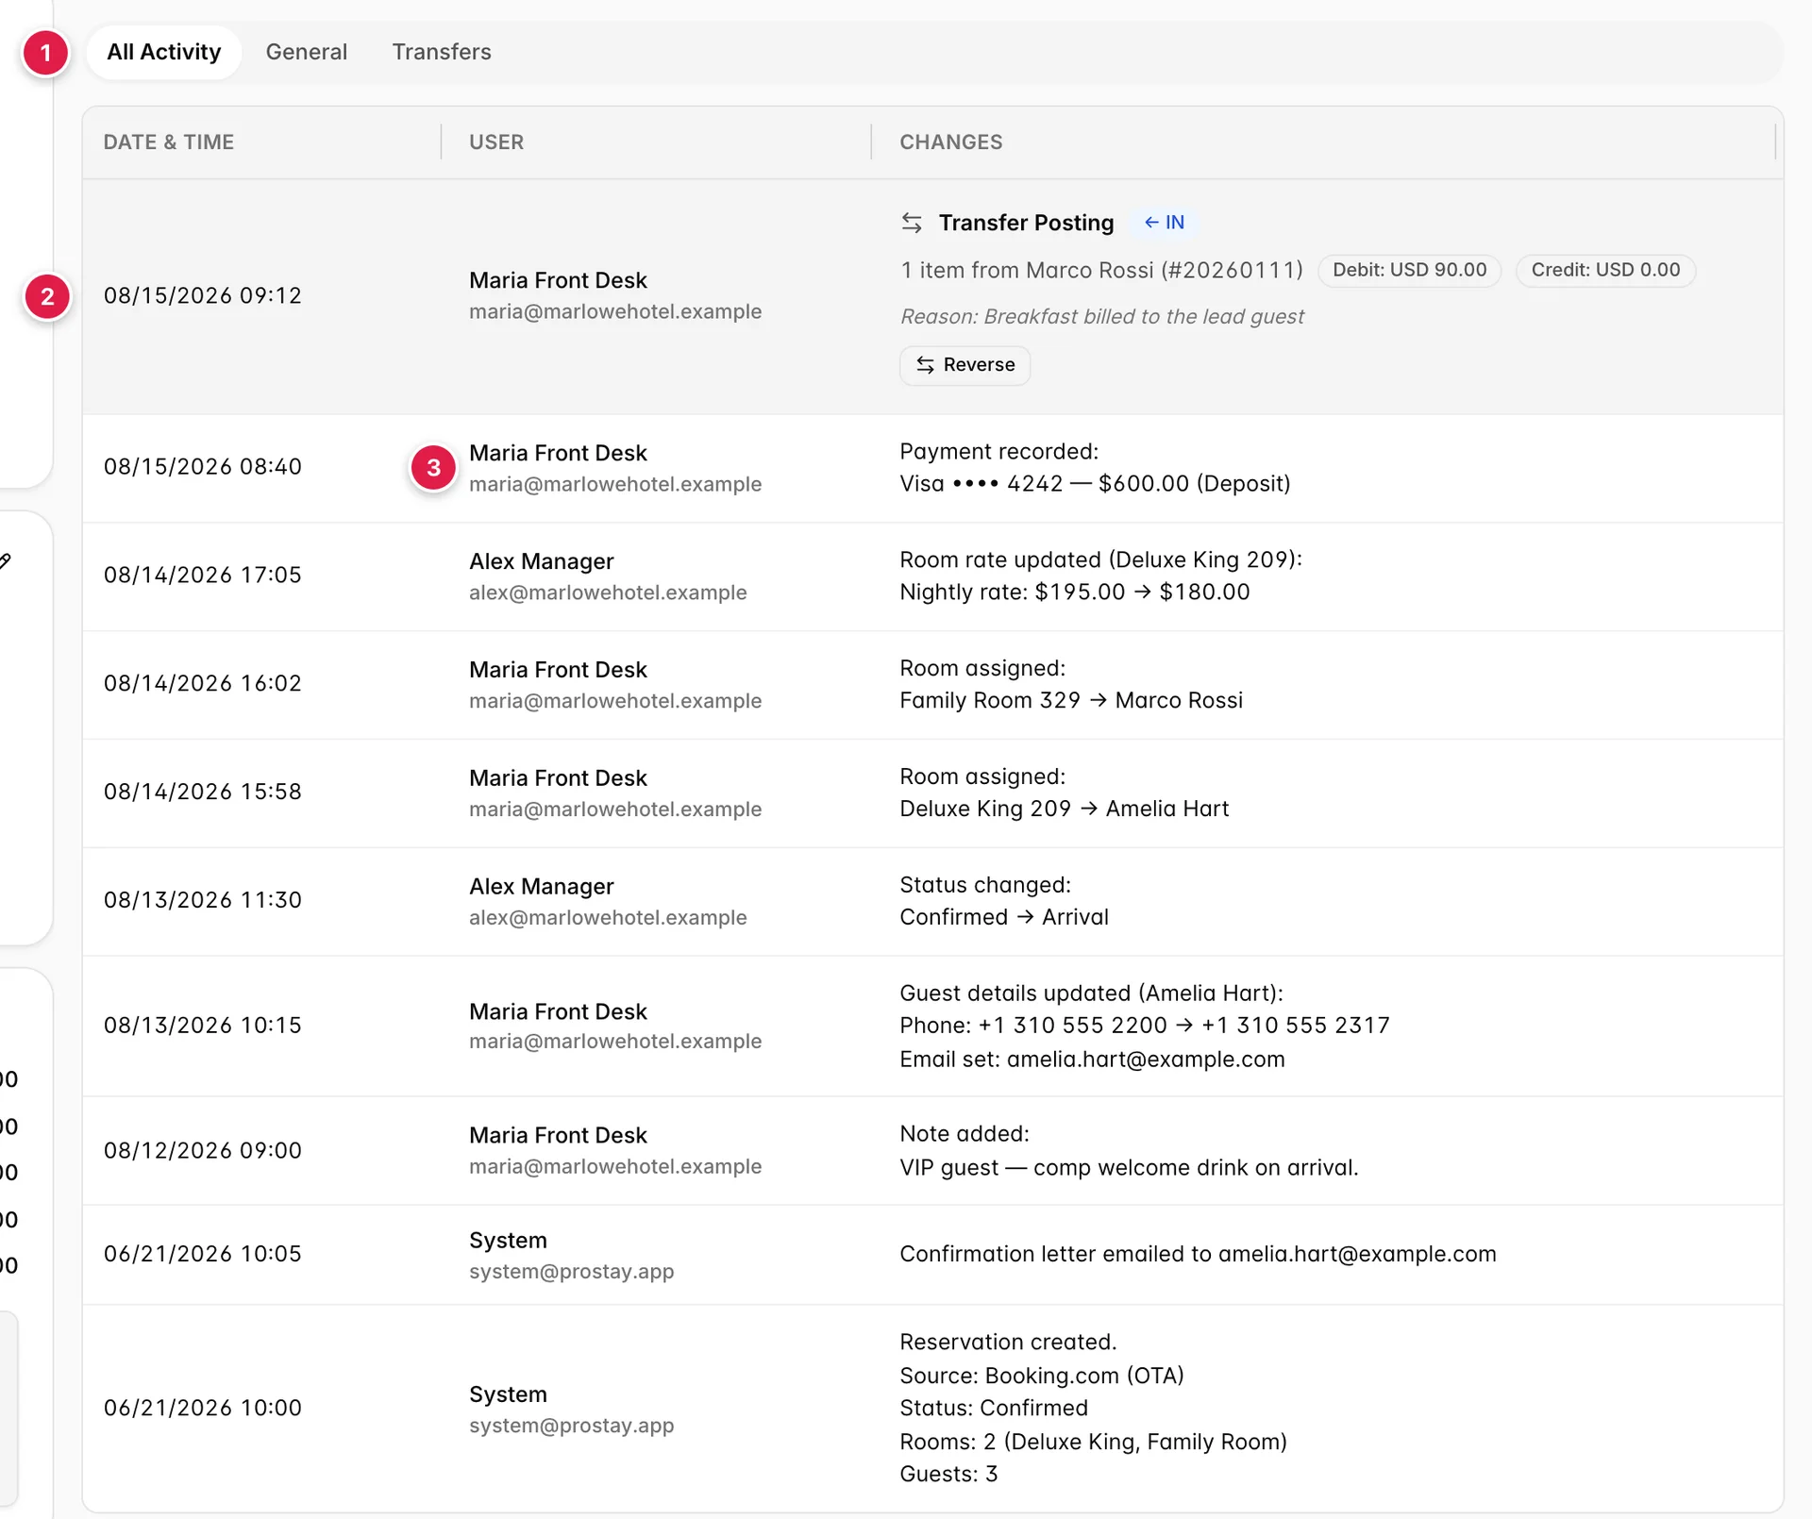
Task: Click 'Visa •••• 4242 — $600.00 (Deposit)' text
Action: [1095, 484]
